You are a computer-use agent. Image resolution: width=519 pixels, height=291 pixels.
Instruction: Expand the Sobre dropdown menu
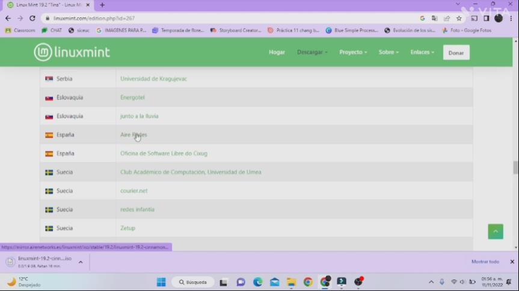coord(388,52)
